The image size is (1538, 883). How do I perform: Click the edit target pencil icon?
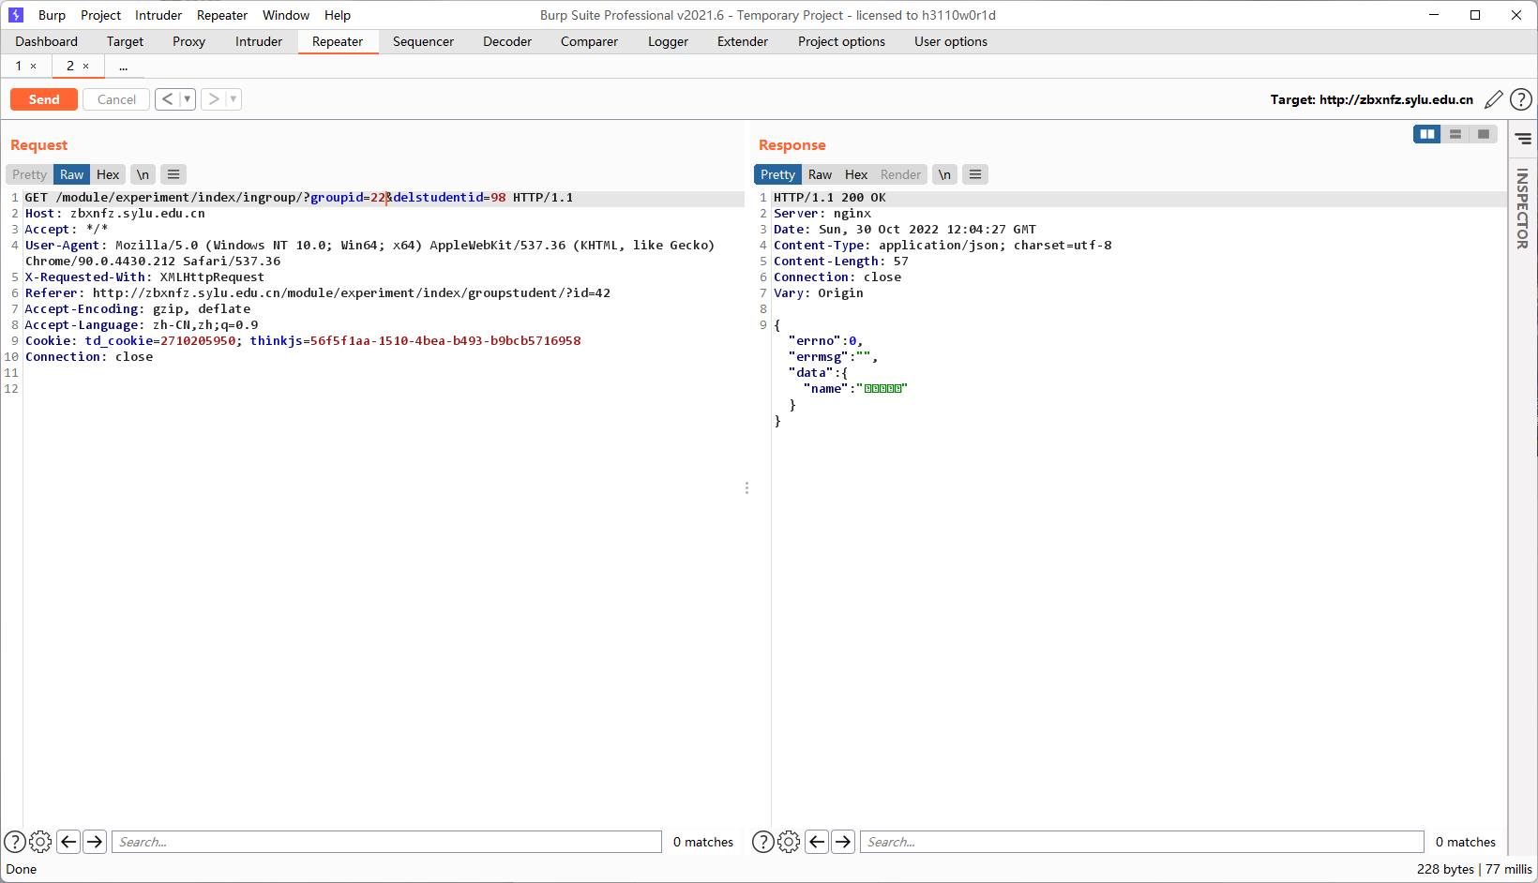point(1494,99)
